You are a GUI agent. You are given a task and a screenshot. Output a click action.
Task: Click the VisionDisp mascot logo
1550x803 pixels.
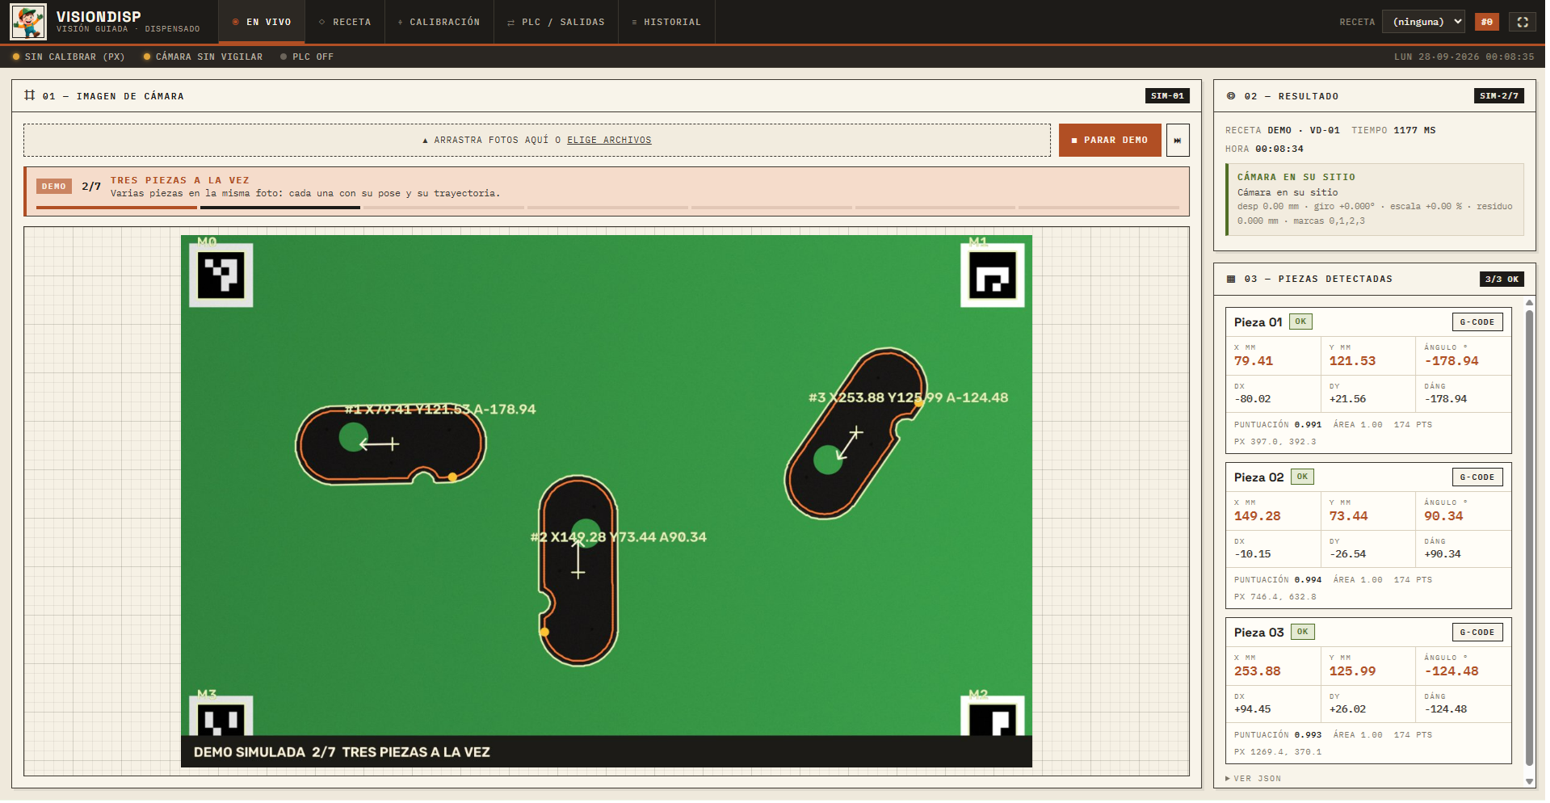(x=28, y=22)
